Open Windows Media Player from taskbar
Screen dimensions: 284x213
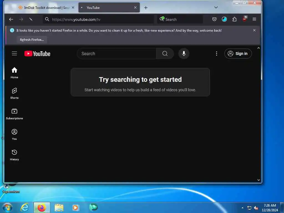point(75,207)
